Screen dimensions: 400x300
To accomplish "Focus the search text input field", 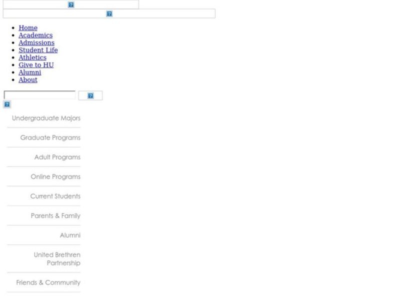I will [39, 95].
